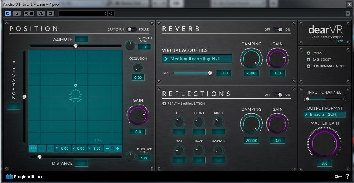The width and height of the screenshot is (354, 183).
Task: Click the Reflections Damping knob
Action: (x=252, y=124)
